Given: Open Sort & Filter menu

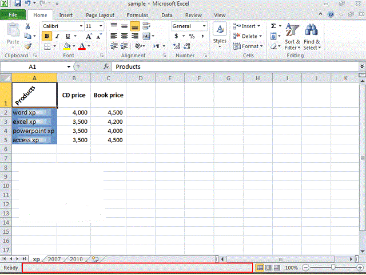Looking at the screenshot, I should (x=292, y=37).
